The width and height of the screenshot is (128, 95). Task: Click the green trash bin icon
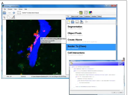[x=81, y=13]
